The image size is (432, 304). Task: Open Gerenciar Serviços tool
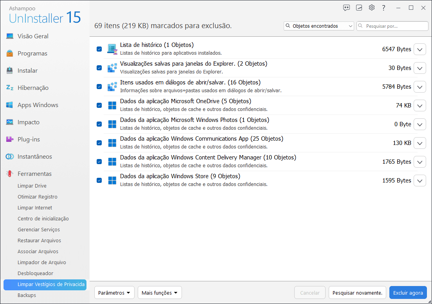coord(39,229)
